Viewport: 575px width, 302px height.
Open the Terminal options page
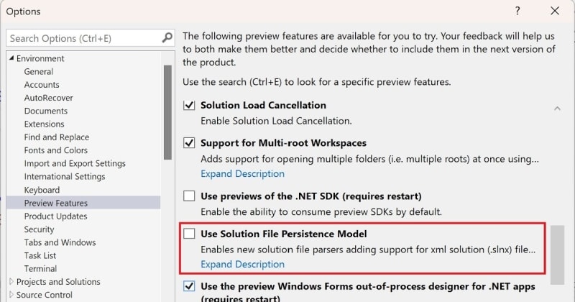click(40, 268)
